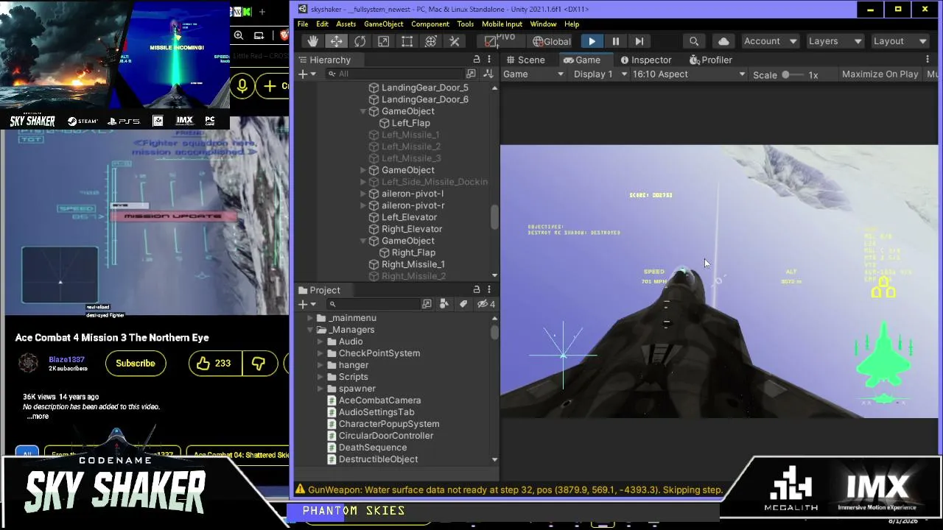Screen dimensions: 943x530
Task: Open the 16:10 Aspect dropdown
Action: click(689, 74)
